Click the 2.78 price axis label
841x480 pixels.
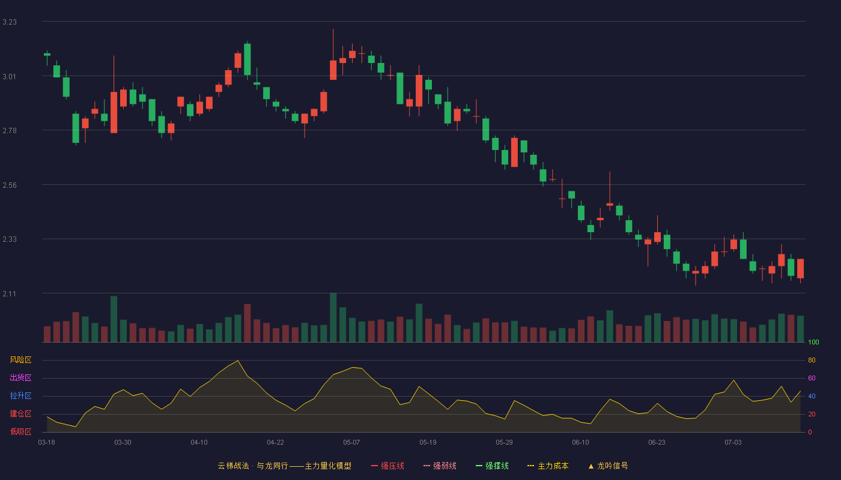pyautogui.click(x=10, y=131)
